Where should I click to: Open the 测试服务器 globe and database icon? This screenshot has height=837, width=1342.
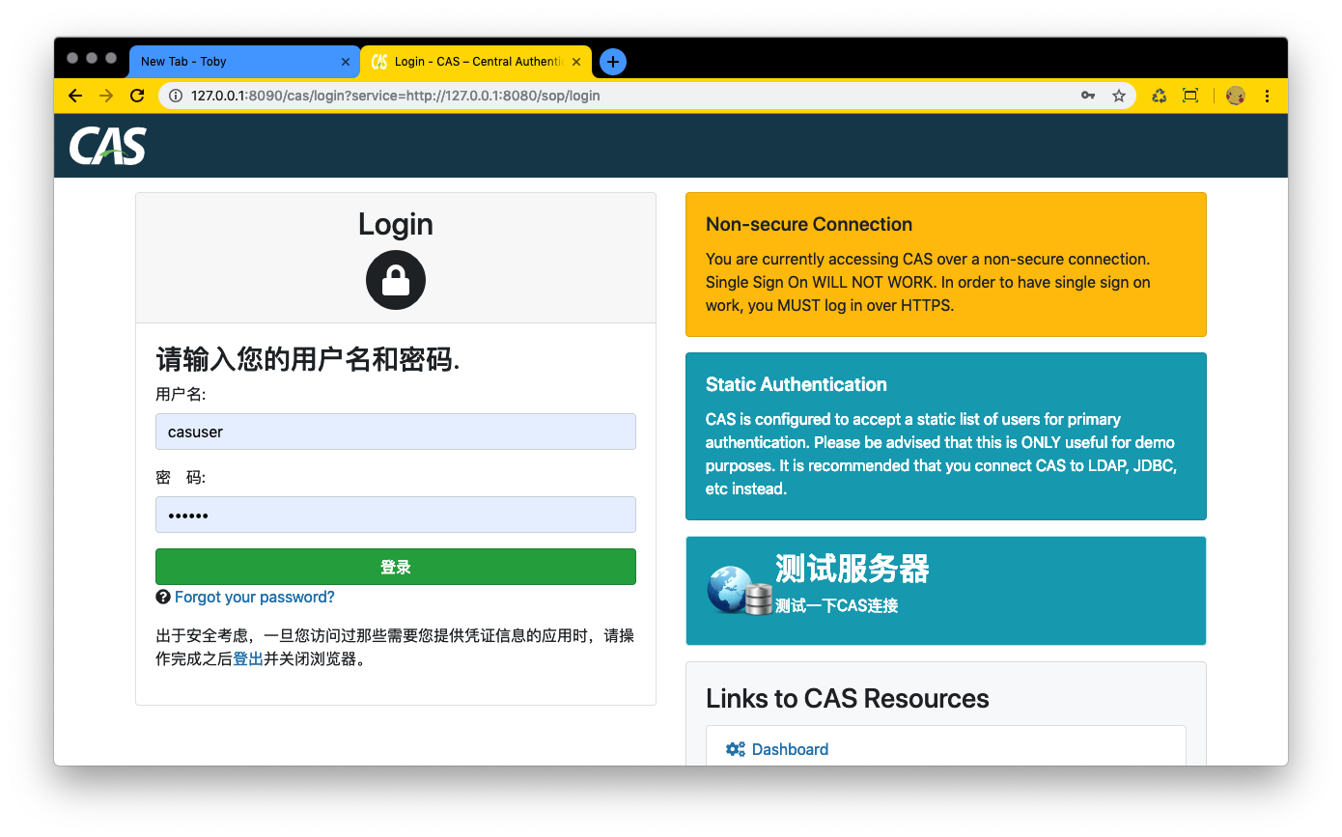coord(737,589)
